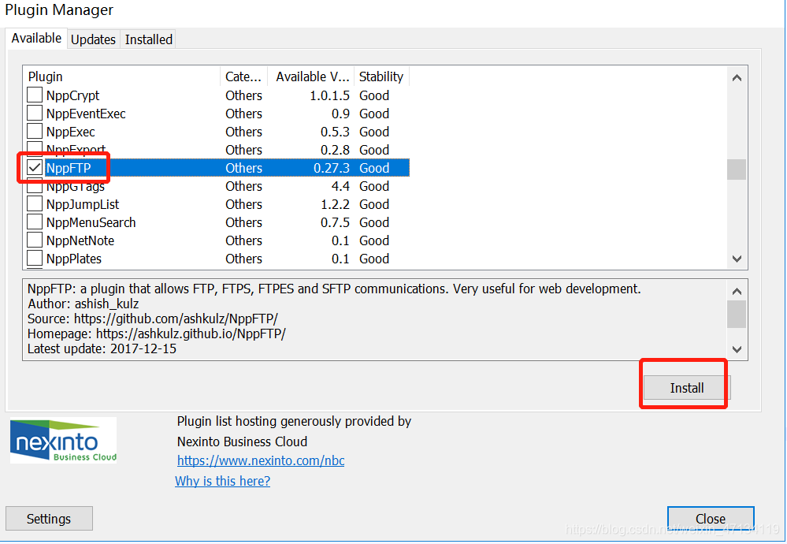Switch to the Available tab
The width and height of the screenshot is (787, 544).
tap(37, 38)
